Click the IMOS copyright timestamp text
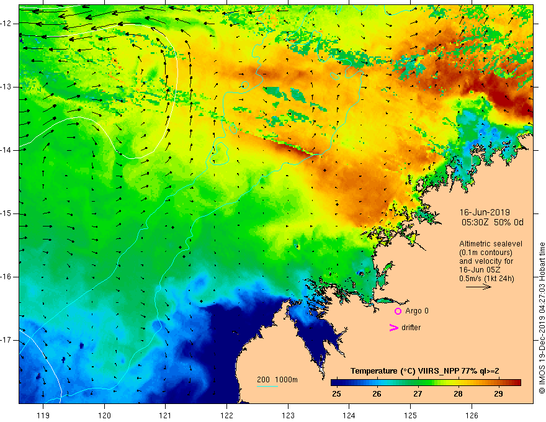Viewport: 546px width, 422px height. [x=542, y=318]
